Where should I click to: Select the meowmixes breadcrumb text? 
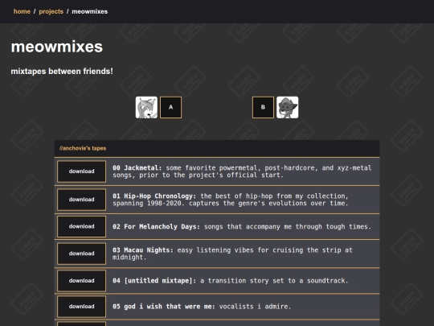pyautogui.click(x=90, y=11)
